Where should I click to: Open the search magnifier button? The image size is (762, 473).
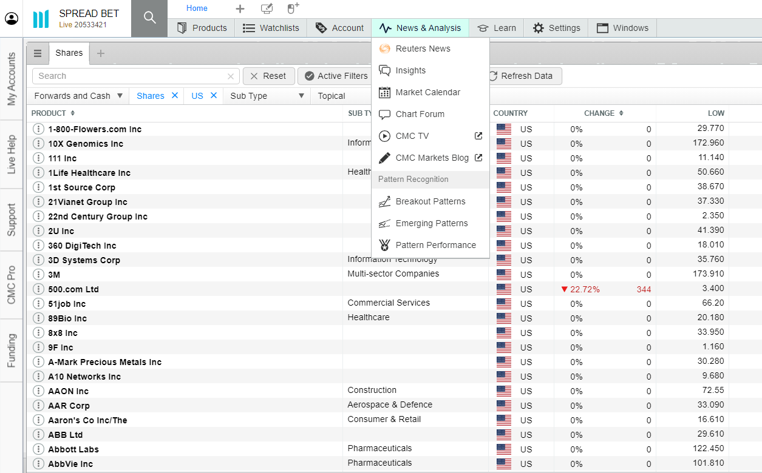point(149,18)
